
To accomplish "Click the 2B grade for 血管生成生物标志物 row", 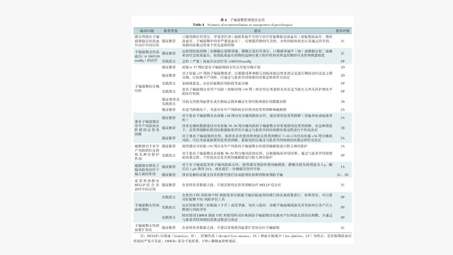I will pos(343,102).
